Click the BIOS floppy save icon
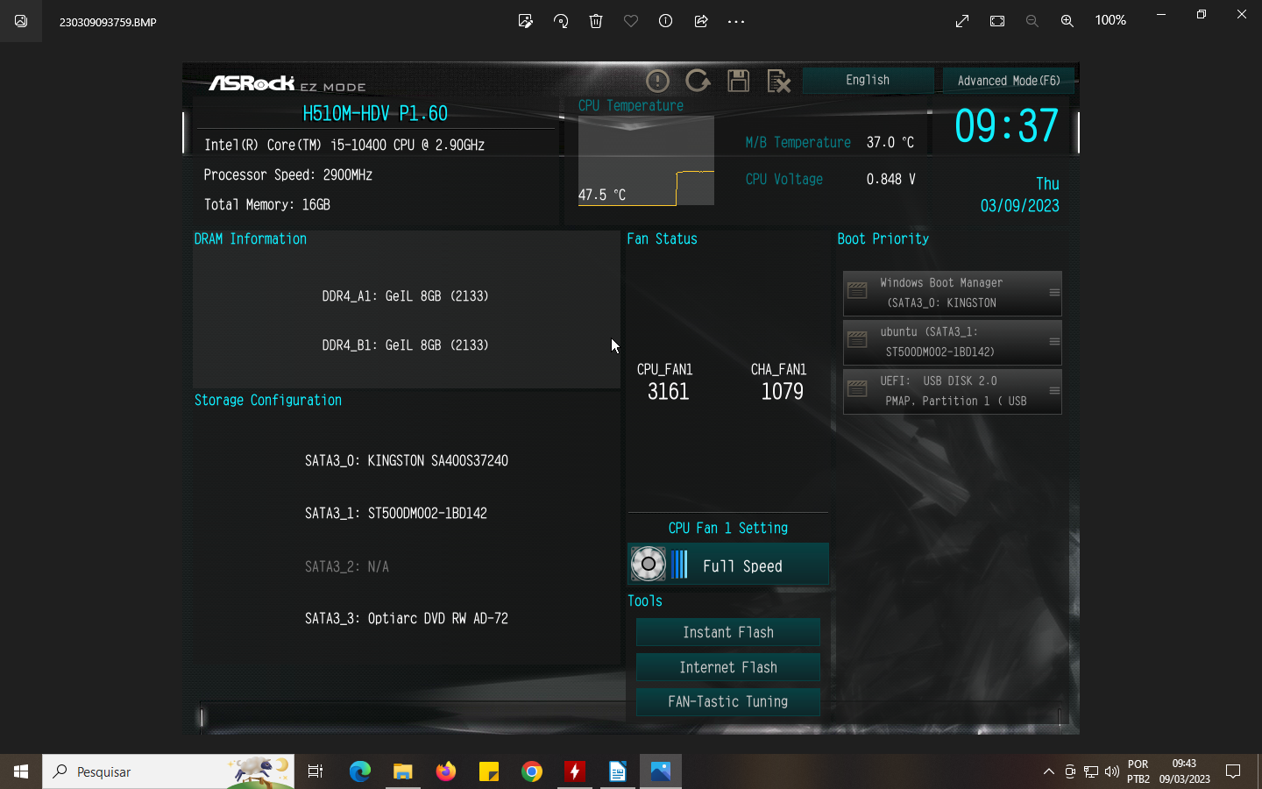Image resolution: width=1262 pixels, height=789 pixels. pyautogui.click(x=738, y=82)
